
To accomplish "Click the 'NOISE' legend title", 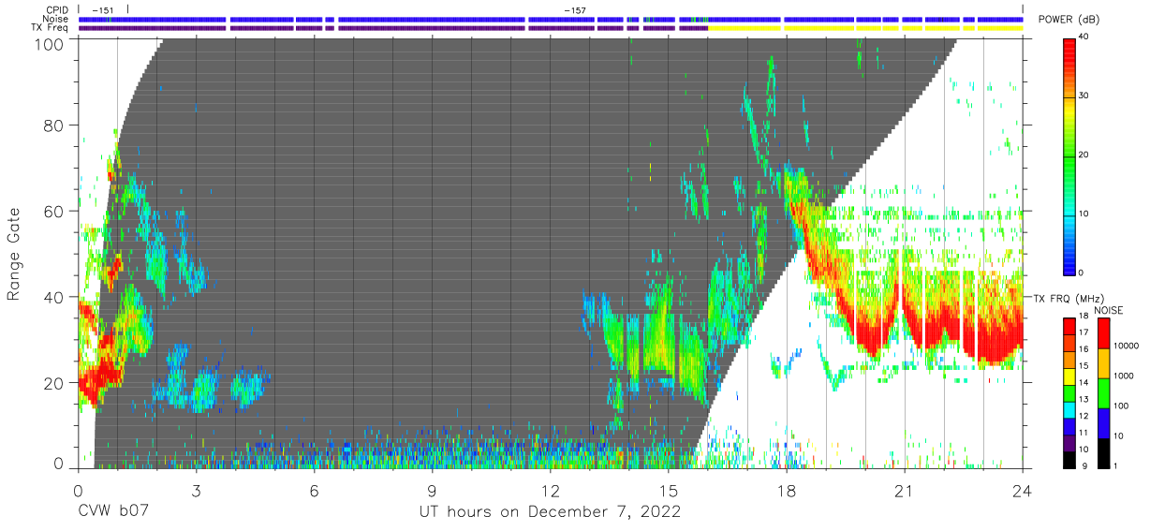I will tap(1109, 311).
